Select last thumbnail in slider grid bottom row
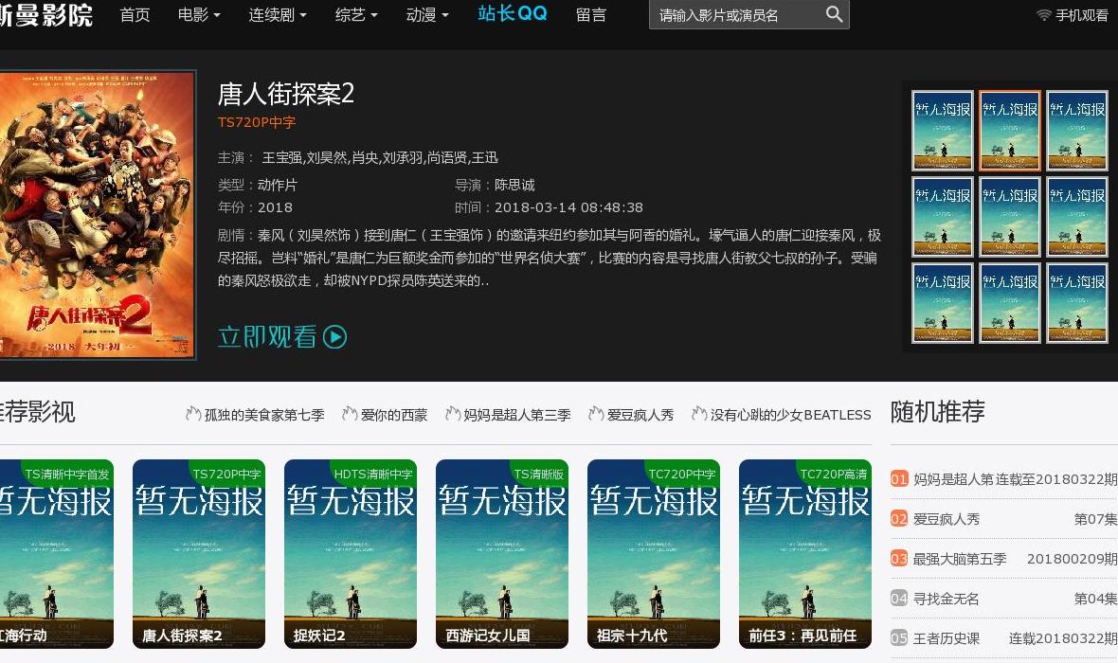 coord(1076,303)
